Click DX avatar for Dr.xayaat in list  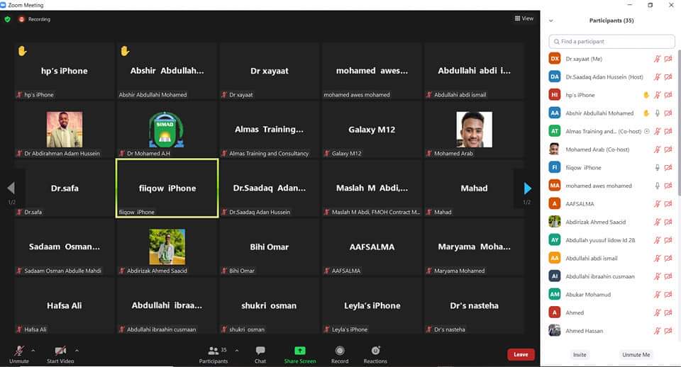(555, 59)
